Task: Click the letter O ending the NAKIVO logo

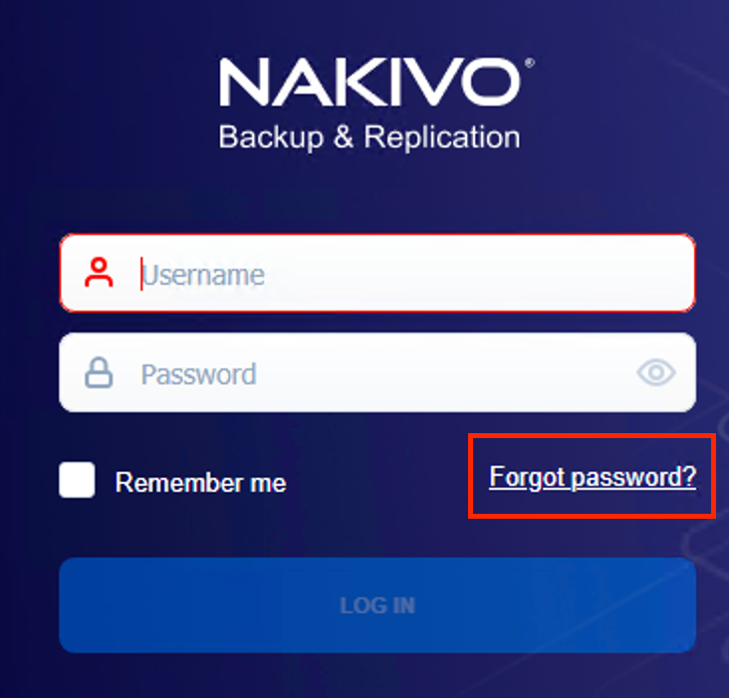Action: pos(489,83)
